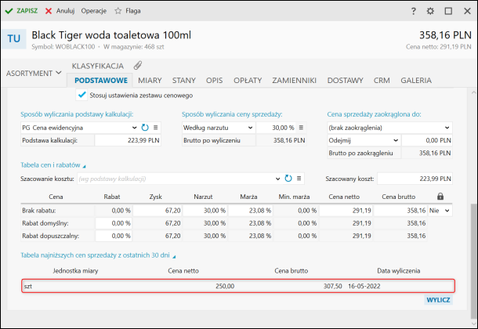Screen dimensions: 478x329
Task: Select the PODSTAWOWE tab
Action: click(101, 81)
